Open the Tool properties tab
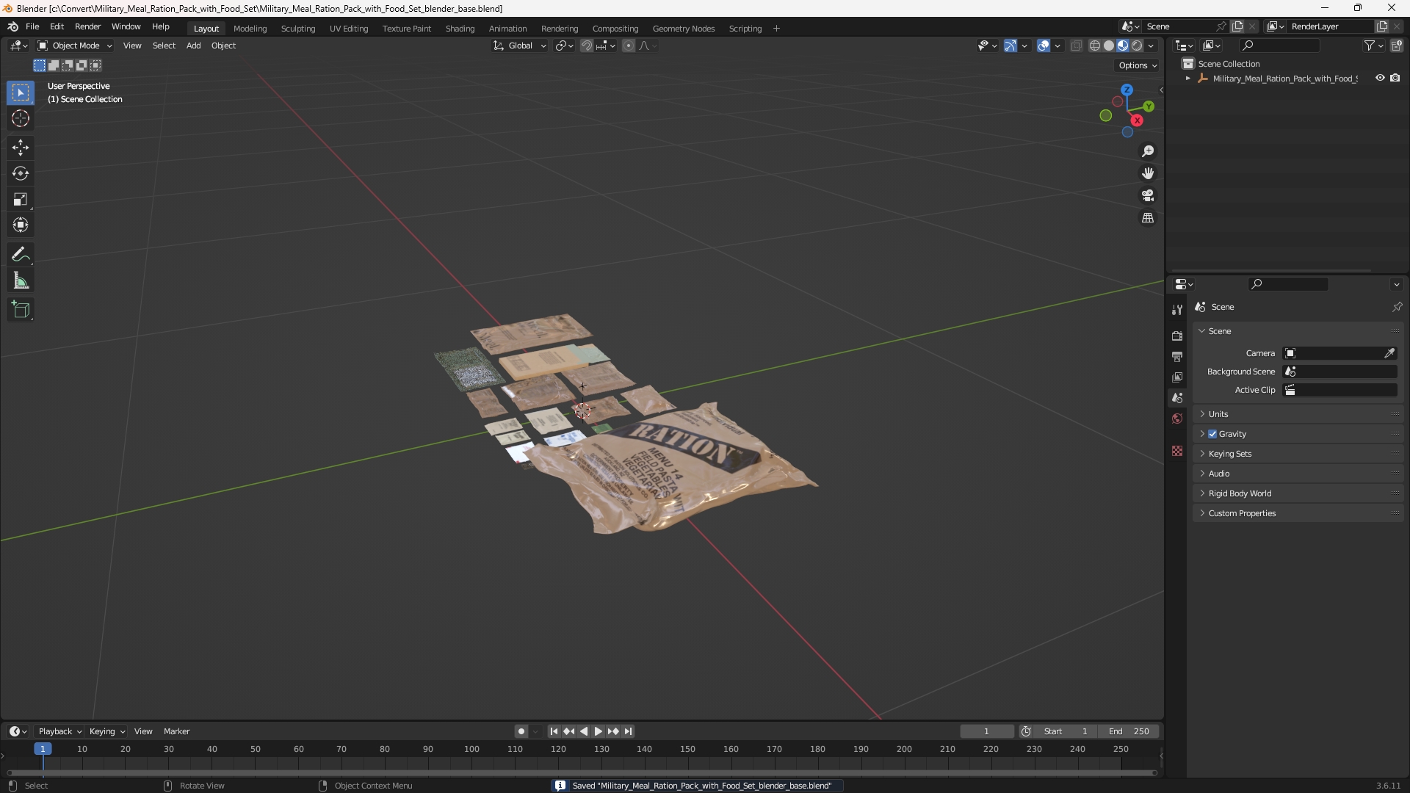1410x793 pixels. (x=1177, y=310)
